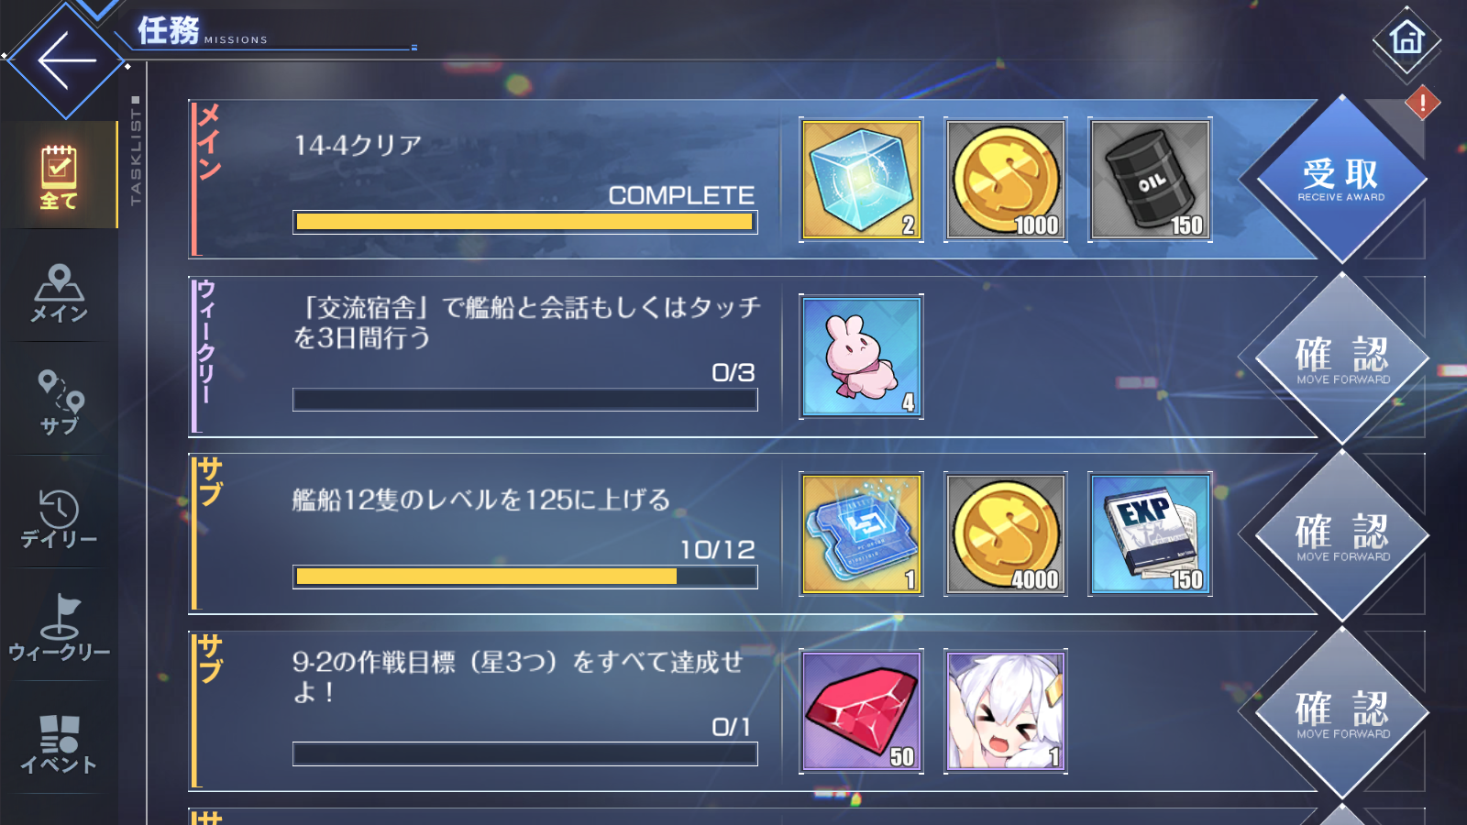Open the デイリー missions tab
1467x825 pixels.
tap(60, 518)
